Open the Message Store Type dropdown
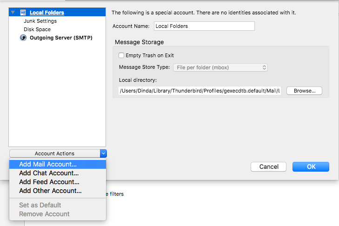This screenshot has width=339, height=226. click(x=220, y=67)
